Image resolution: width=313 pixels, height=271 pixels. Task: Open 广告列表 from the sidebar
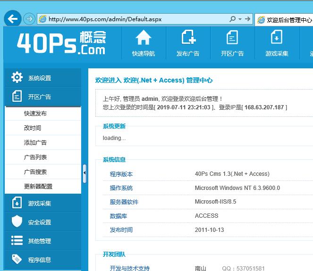(x=35, y=157)
